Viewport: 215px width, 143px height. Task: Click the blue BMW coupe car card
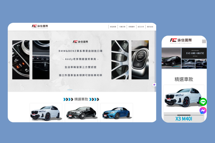coord(117,113)
